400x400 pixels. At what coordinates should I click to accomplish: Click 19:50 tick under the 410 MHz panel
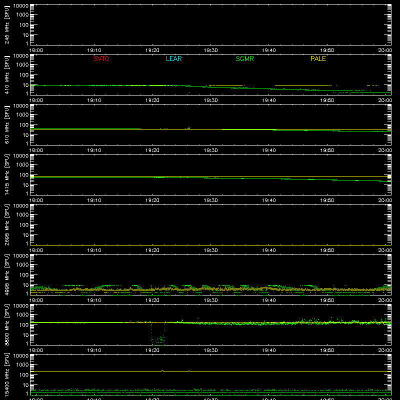click(327, 100)
